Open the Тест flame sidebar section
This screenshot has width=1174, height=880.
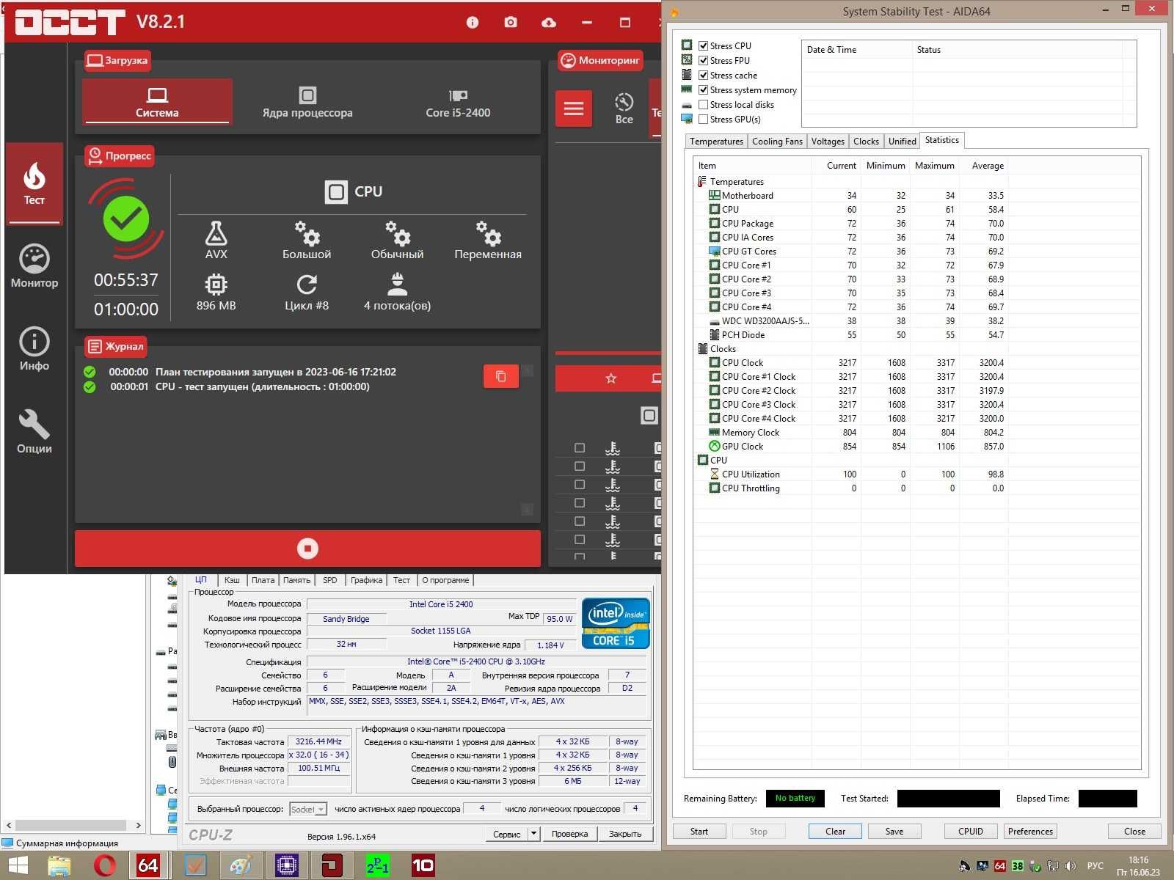point(34,183)
